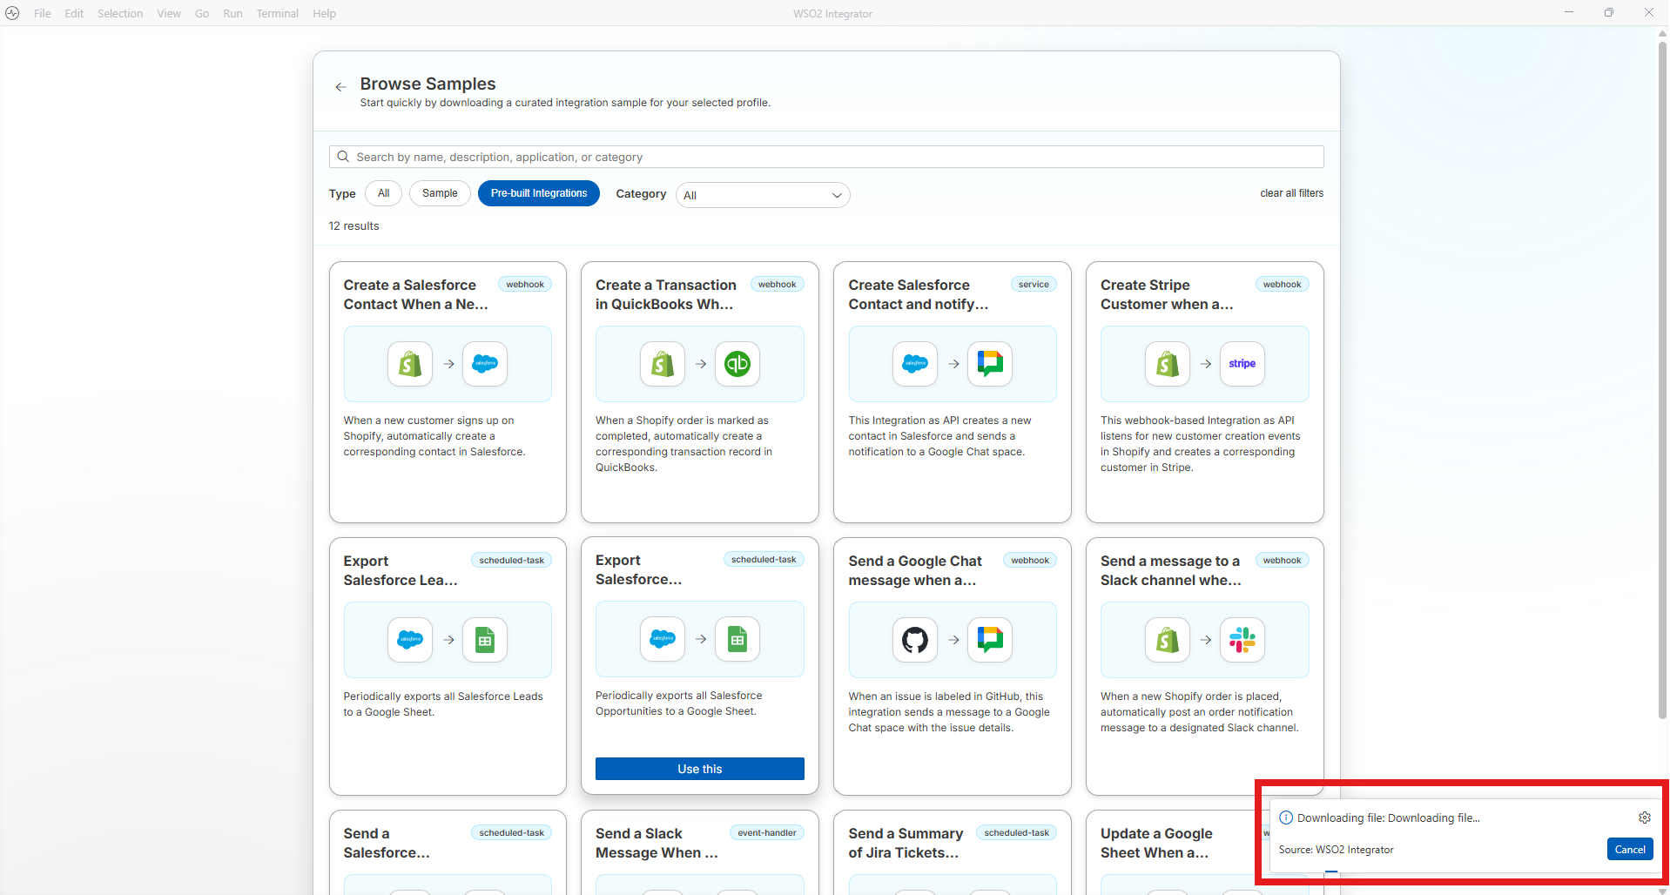Toggle the Pre-built Integrations filter
This screenshot has height=895, width=1670.
[539, 193]
